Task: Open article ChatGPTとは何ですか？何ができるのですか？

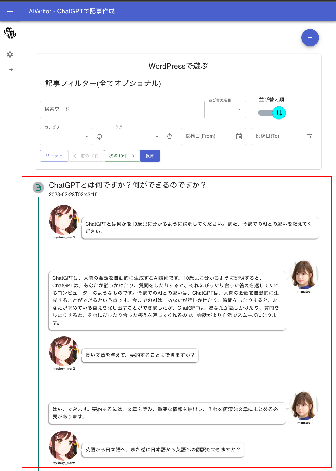Action: coord(127,185)
